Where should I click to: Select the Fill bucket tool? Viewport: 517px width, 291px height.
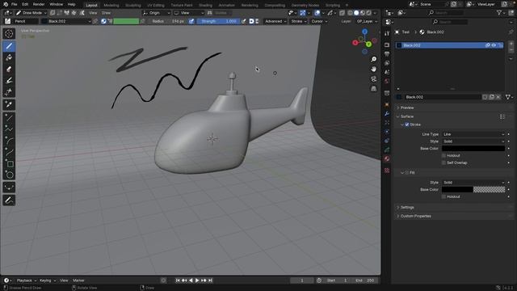9,57
